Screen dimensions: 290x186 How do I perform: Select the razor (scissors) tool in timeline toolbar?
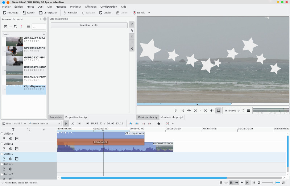[x=72, y=124]
